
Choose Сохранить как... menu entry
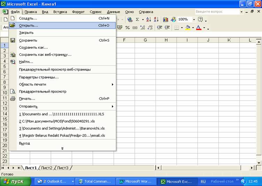click(33, 47)
